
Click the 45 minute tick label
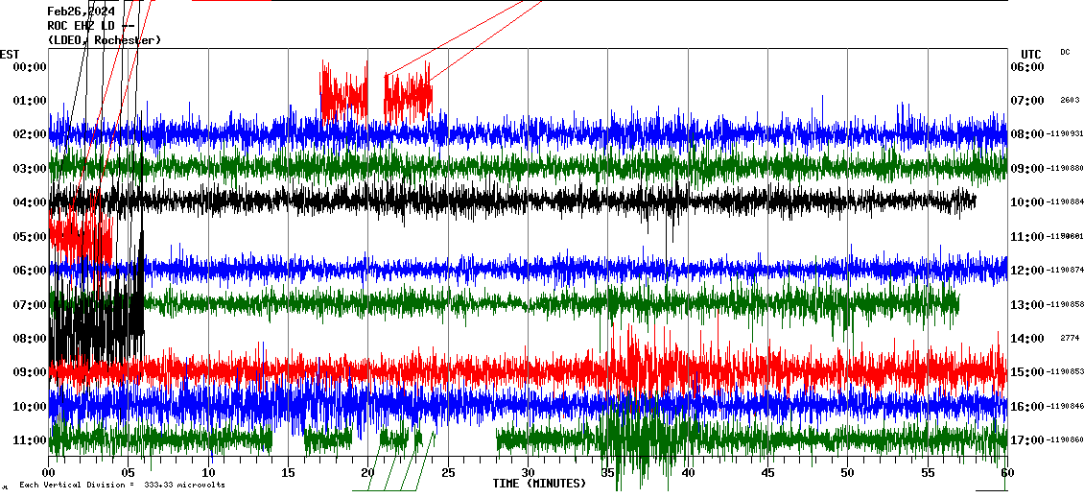(767, 472)
